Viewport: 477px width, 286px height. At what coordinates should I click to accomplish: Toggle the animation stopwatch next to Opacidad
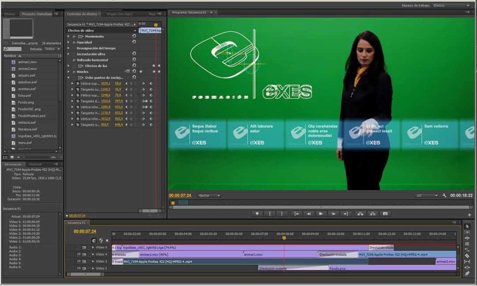74,42
